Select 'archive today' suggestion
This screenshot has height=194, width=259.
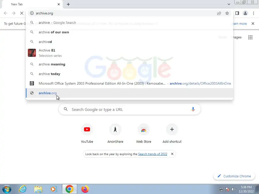click(129, 74)
